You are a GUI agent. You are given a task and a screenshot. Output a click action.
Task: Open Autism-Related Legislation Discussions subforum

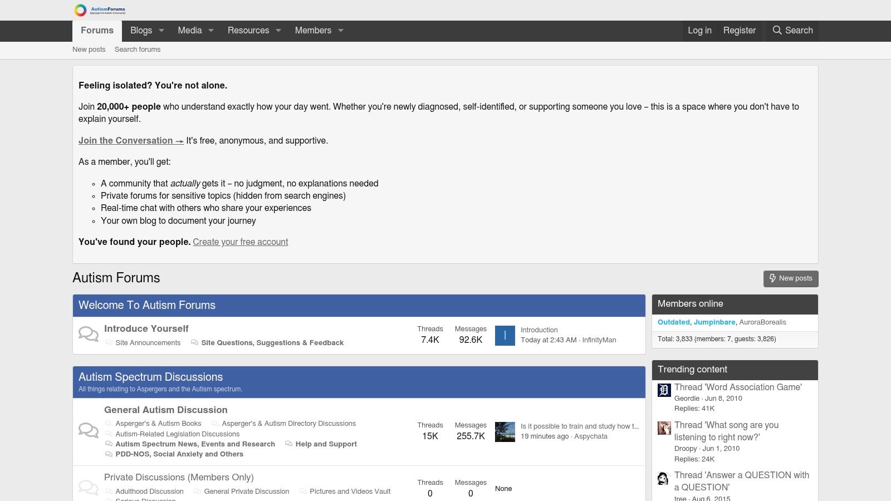(x=178, y=434)
